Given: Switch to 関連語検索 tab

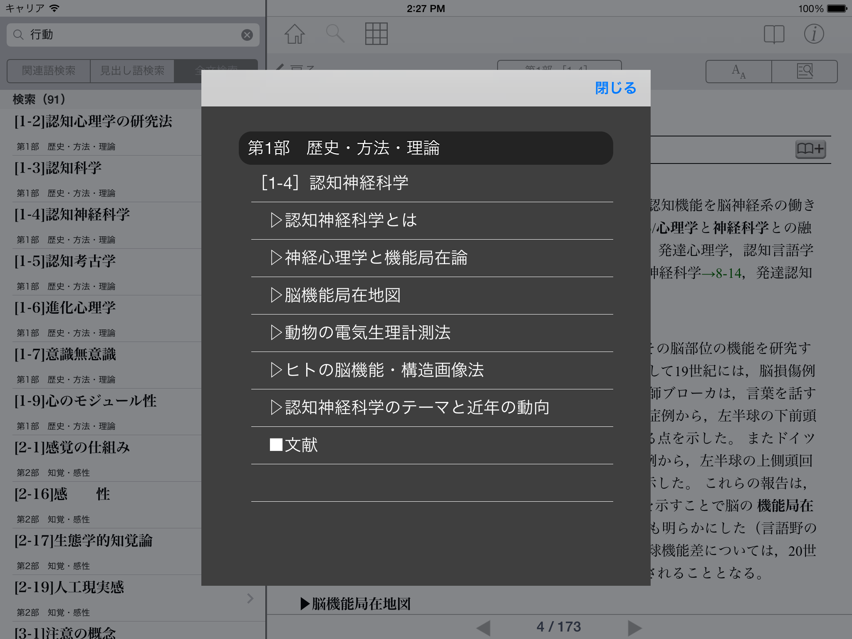Looking at the screenshot, I should click(x=49, y=71).
